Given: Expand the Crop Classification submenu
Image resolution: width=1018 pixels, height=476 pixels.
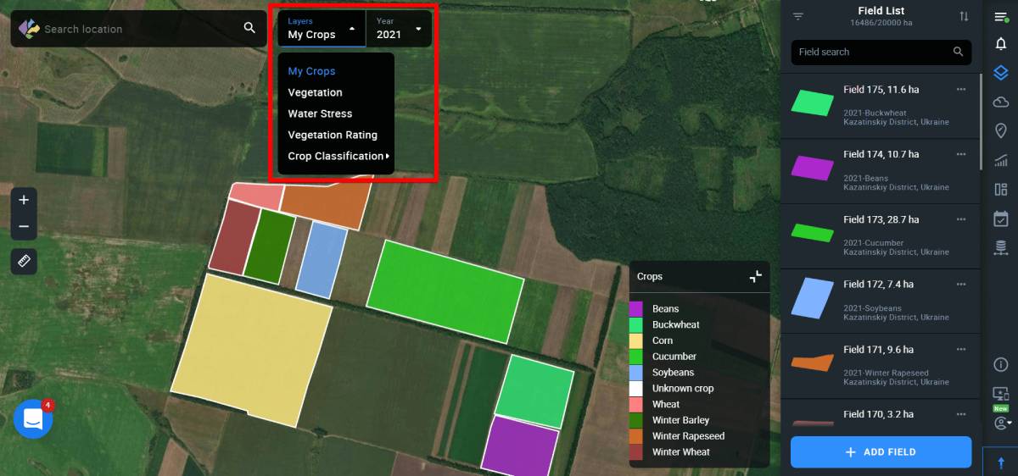Looking at the screenshot, I should tap(338, 156).
